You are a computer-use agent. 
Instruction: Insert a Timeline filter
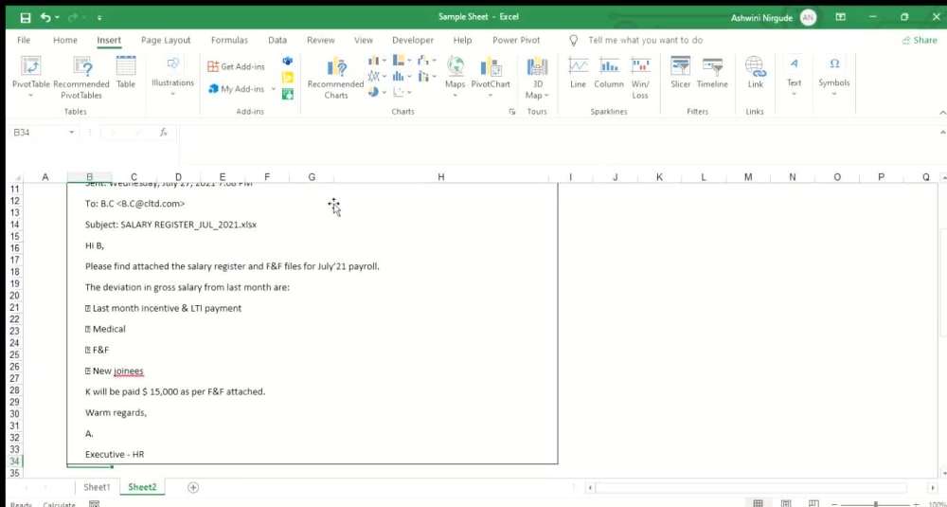pos(713,73)
